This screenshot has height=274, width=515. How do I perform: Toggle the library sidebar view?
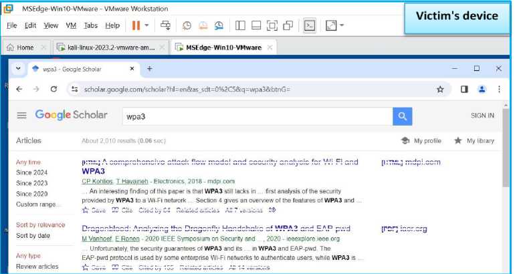tap(240, 25)
